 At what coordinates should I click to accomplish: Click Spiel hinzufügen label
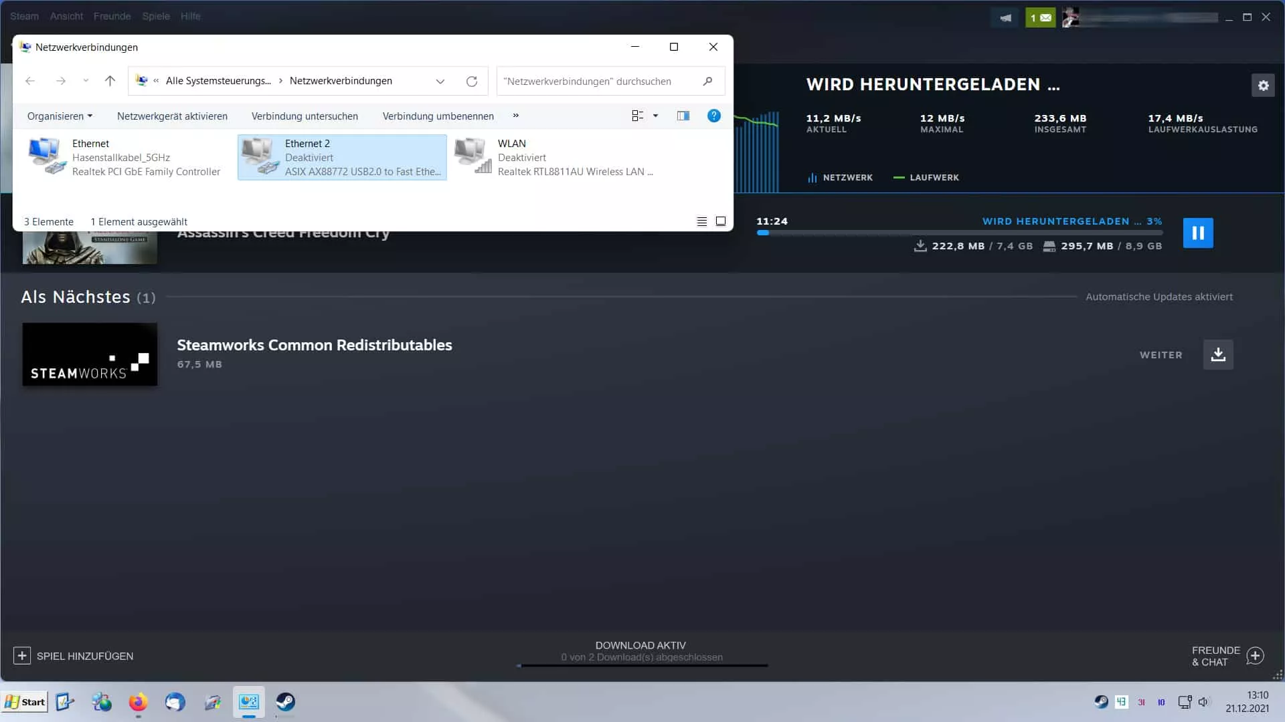coord(85,656)
